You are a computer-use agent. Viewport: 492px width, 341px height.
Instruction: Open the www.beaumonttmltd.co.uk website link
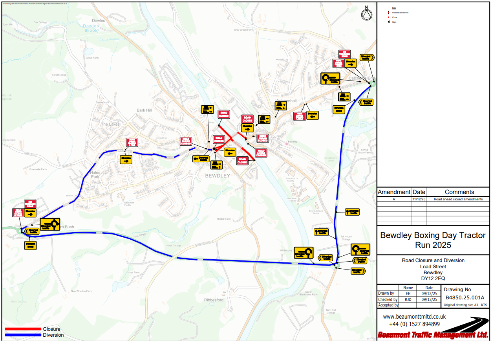pos(414,317)
